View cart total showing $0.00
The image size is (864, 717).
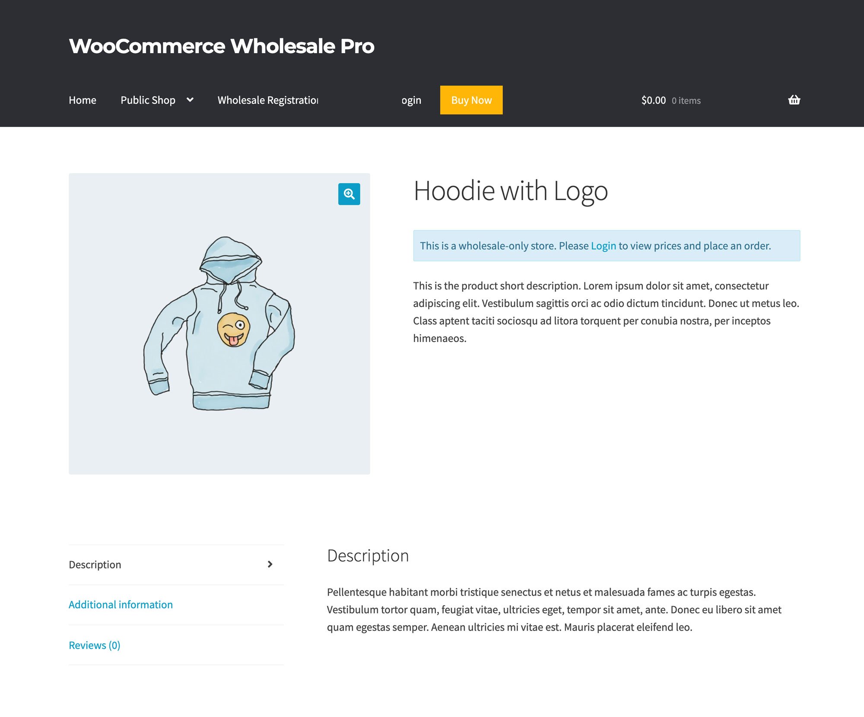click(x=653, y=100)
